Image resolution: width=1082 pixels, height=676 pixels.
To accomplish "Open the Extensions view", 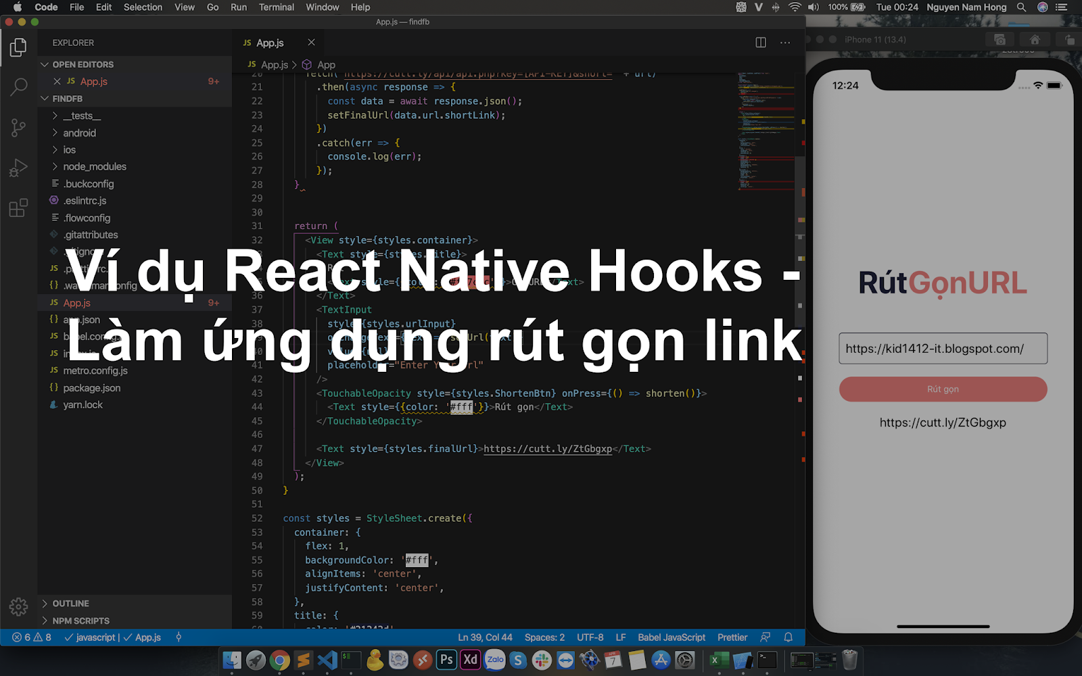I will tap(18, 208).
